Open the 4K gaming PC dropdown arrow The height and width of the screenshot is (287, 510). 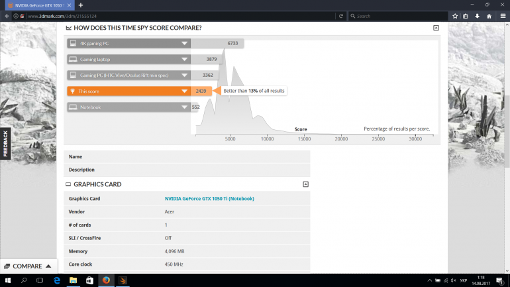coord(184,43)
